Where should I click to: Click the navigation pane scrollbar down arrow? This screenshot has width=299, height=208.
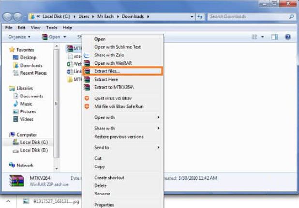pyautogui.click(x=56, y=168)
